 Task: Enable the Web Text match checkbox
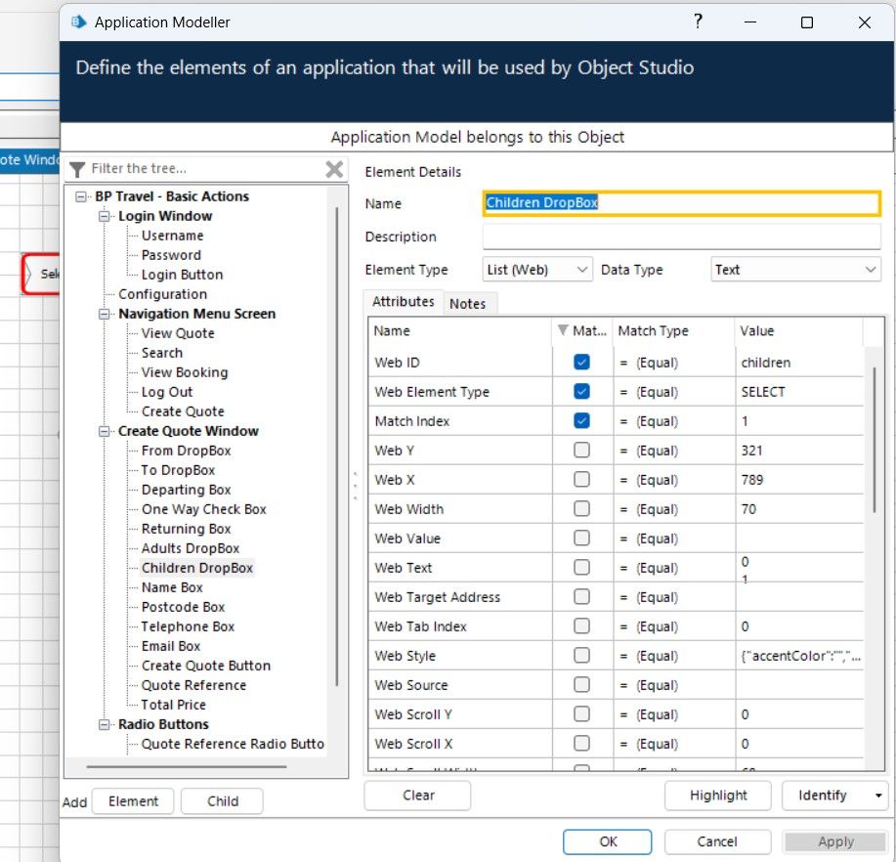(x=582, y=568)
